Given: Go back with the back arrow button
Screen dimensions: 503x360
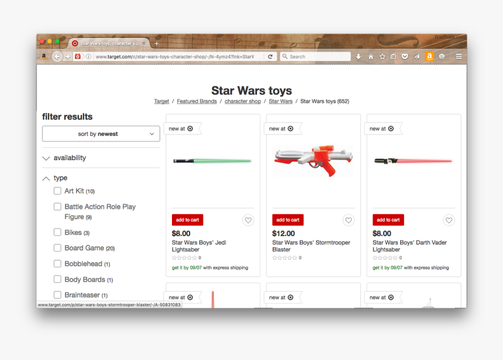Looking at the screenshot, I should (57, 57).
